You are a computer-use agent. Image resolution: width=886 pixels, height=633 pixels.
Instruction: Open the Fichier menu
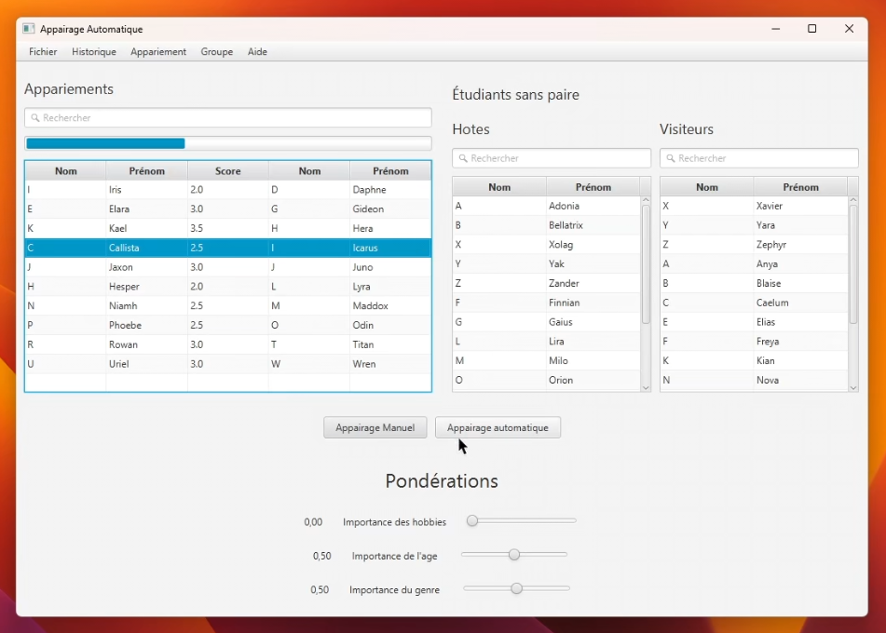[x=43, y=52]
